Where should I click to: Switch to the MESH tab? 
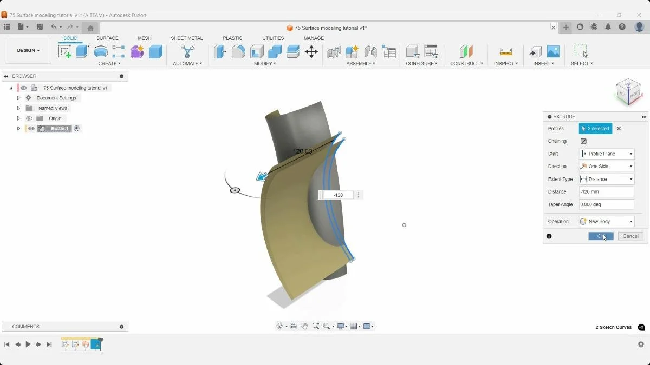click(145, 38)
